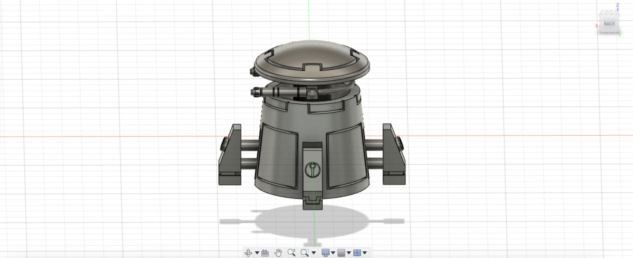The height and width of the screenshot is (258, 633).
Task: Open the Grid and Snaps dropdown arrow
Action: coord(349,253)
